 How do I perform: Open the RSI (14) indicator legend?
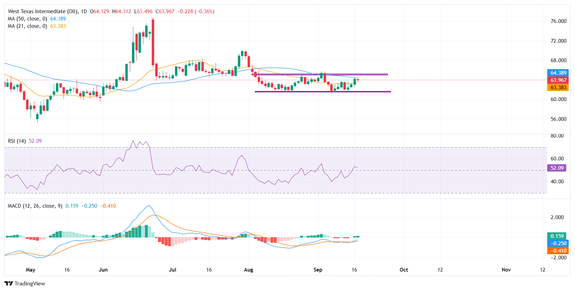tap(17, 141)
